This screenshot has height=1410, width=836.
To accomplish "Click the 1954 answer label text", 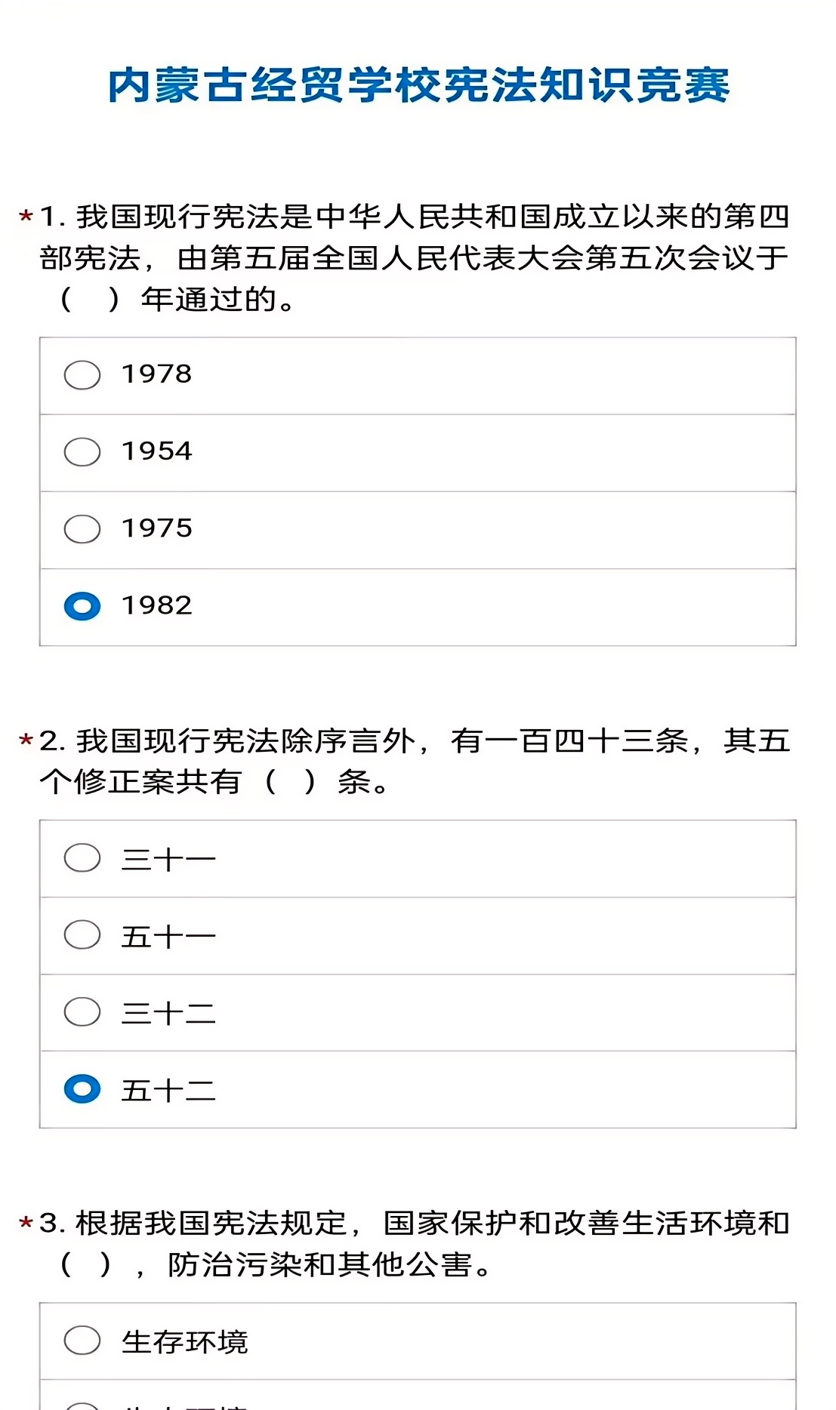I will [x=157, y=451].
